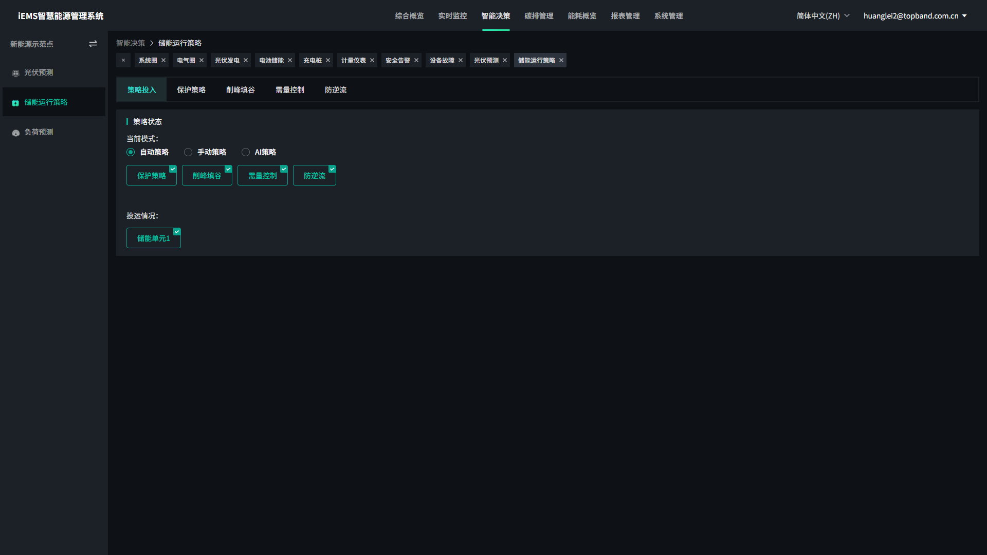Close the 储能运行策略 tag
Screen dimensions: 987x555
561,61
